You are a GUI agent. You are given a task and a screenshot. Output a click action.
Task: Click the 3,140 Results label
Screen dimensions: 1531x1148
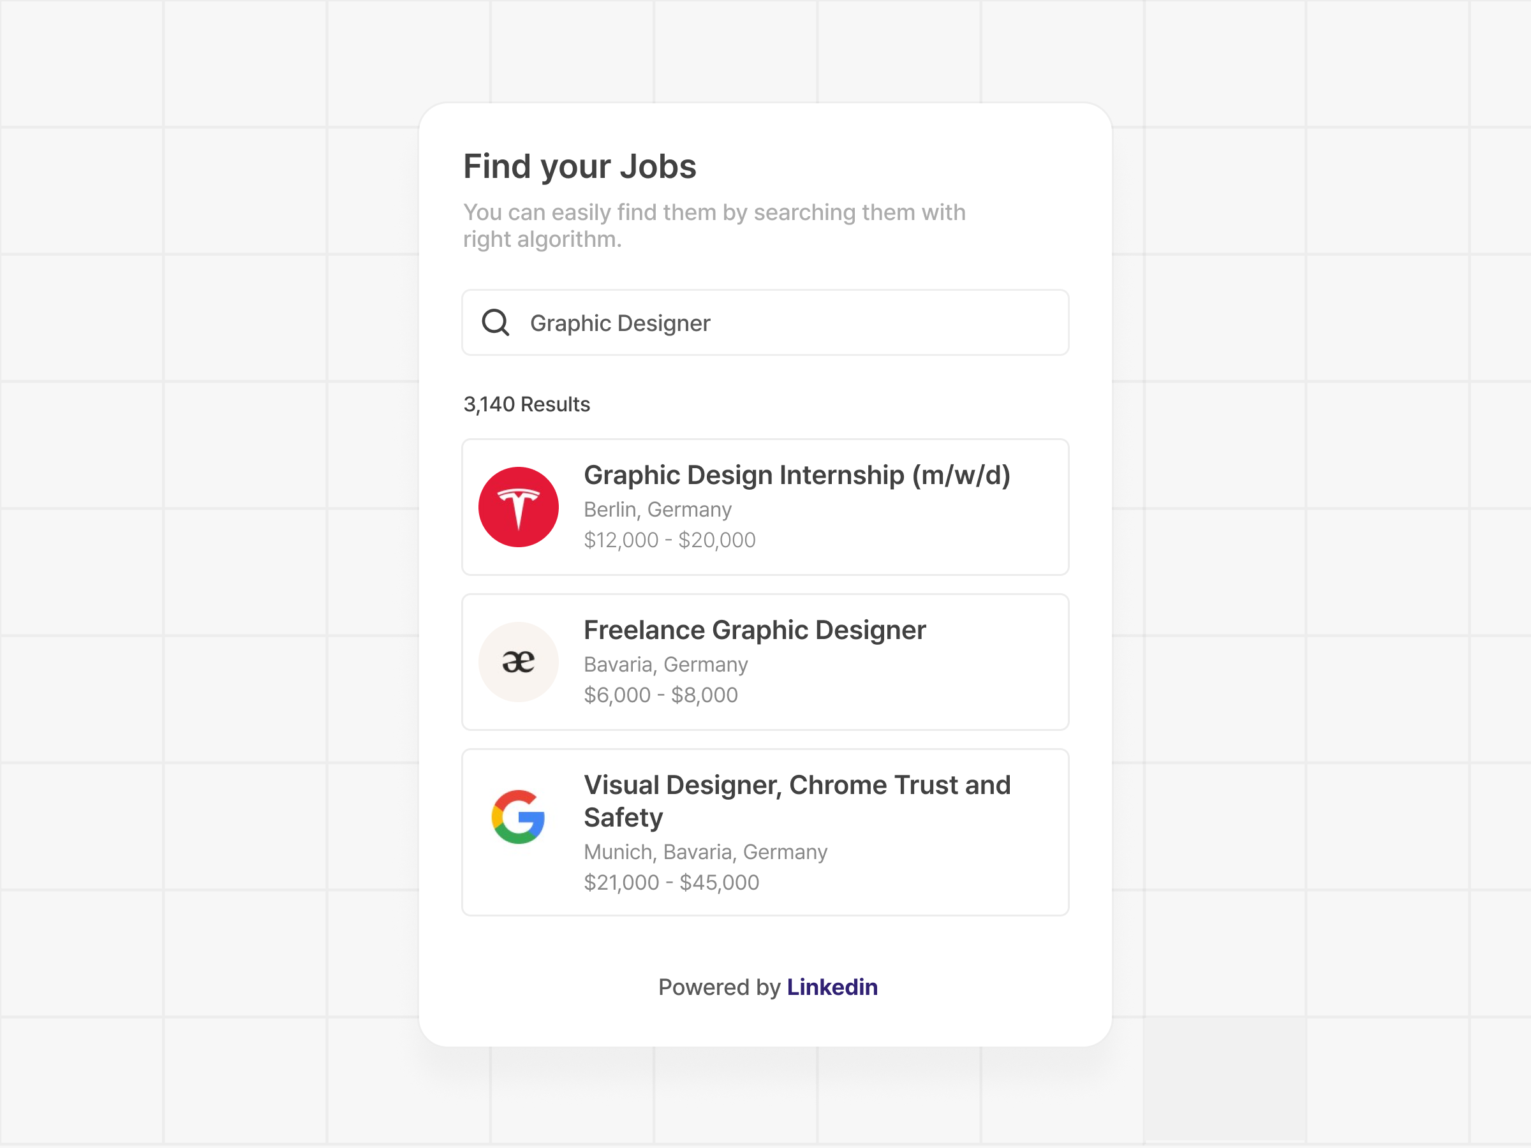[527, 404]
